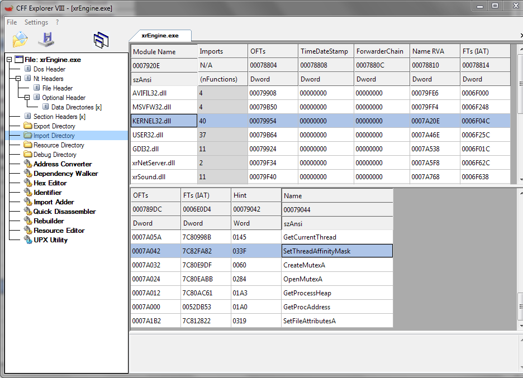
Task: Select the GetProcAddress function row
Action: click(x=306, y=307)
